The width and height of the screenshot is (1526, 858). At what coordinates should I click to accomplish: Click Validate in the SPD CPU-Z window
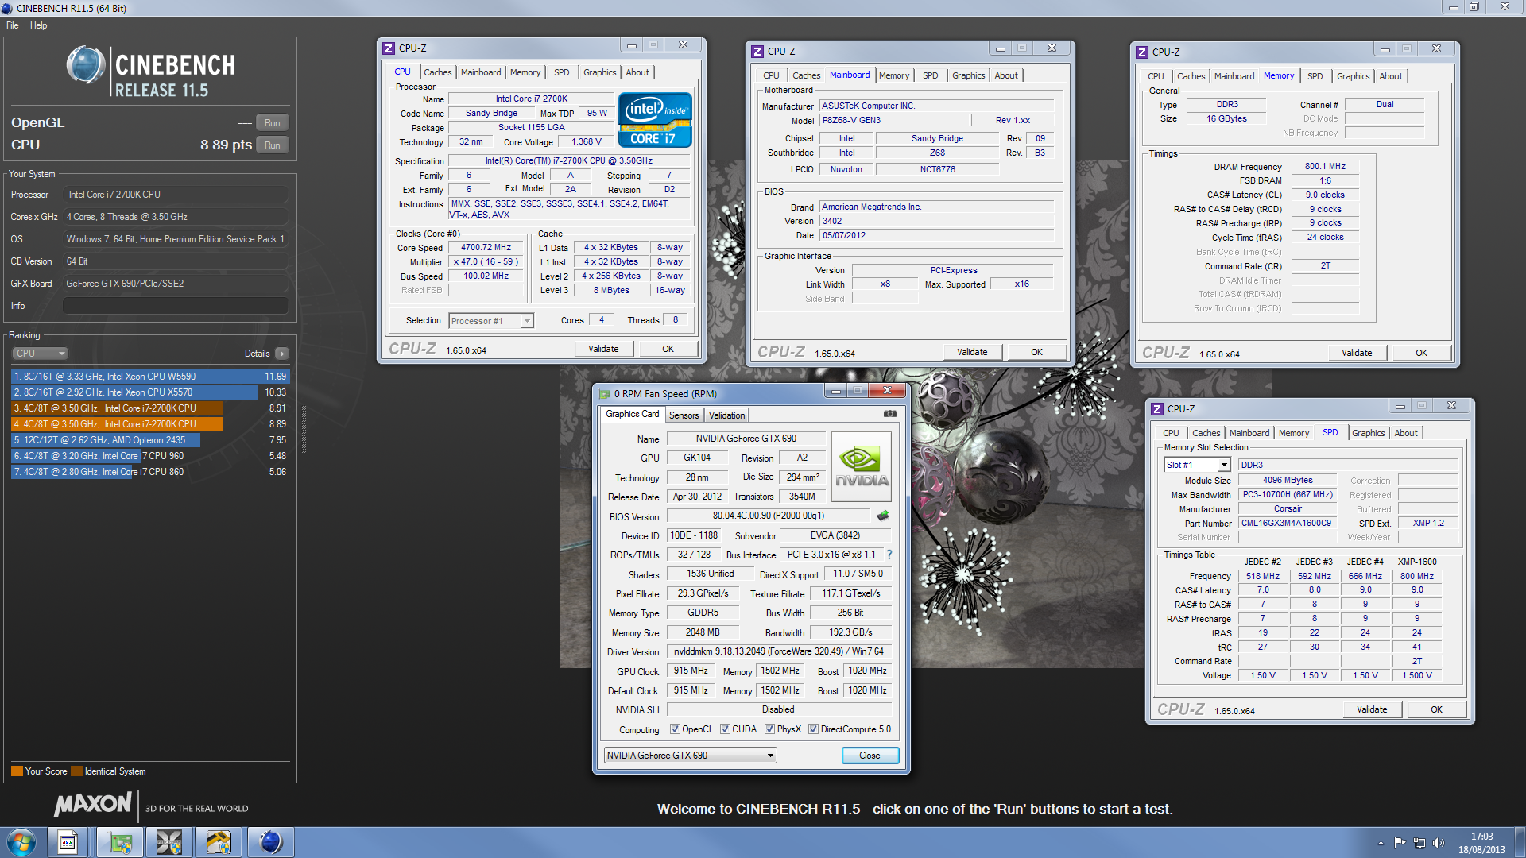1372,709
